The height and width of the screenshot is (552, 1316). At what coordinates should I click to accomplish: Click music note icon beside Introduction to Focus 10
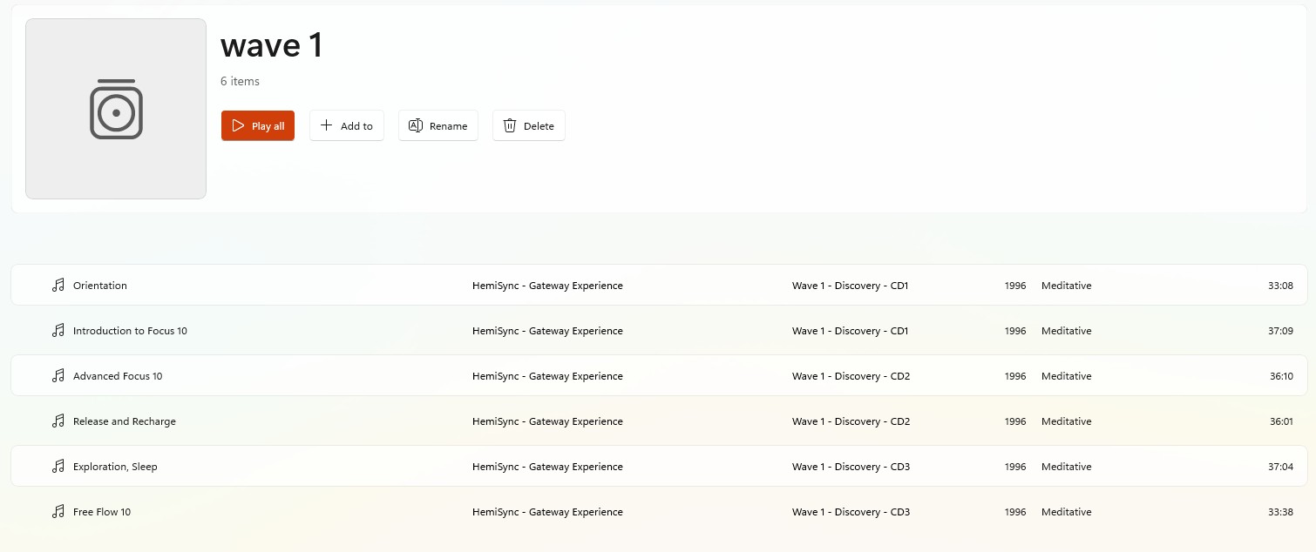click(58, 330)
